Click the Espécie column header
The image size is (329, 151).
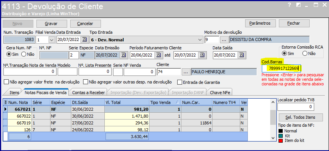pos(61,102)
